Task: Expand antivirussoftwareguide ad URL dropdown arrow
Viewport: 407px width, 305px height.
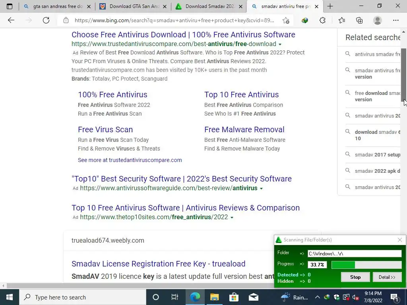Action: coord(262,189)
